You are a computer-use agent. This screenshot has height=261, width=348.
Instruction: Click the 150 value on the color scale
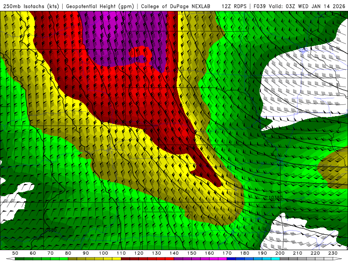192,253
